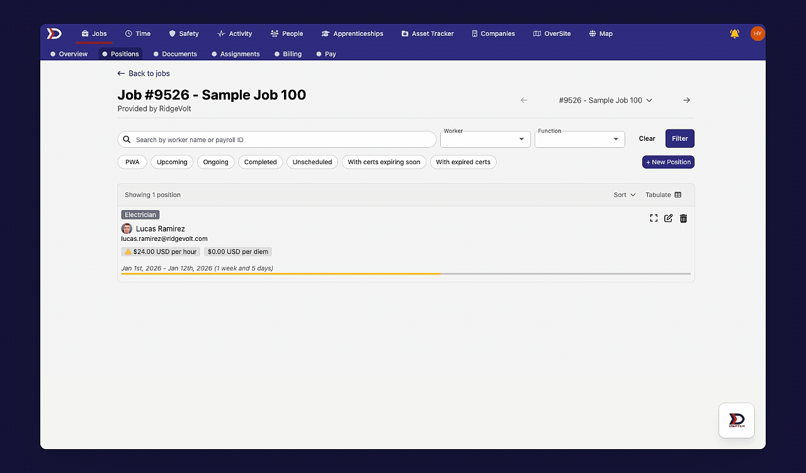Go to Companies
Screen dimensions: 806x473
pyautogui.click(x=493, y=33)
